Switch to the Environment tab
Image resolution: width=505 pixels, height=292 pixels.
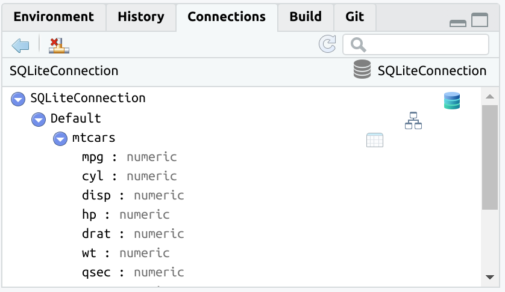[54, 17]
